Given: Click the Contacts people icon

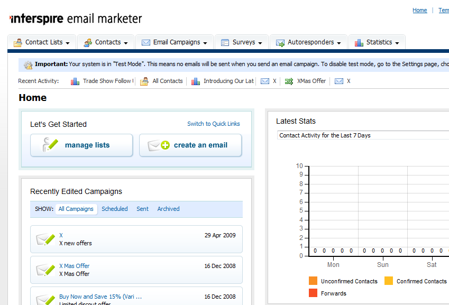Looking at the screenshot, I should pos(88,43).
